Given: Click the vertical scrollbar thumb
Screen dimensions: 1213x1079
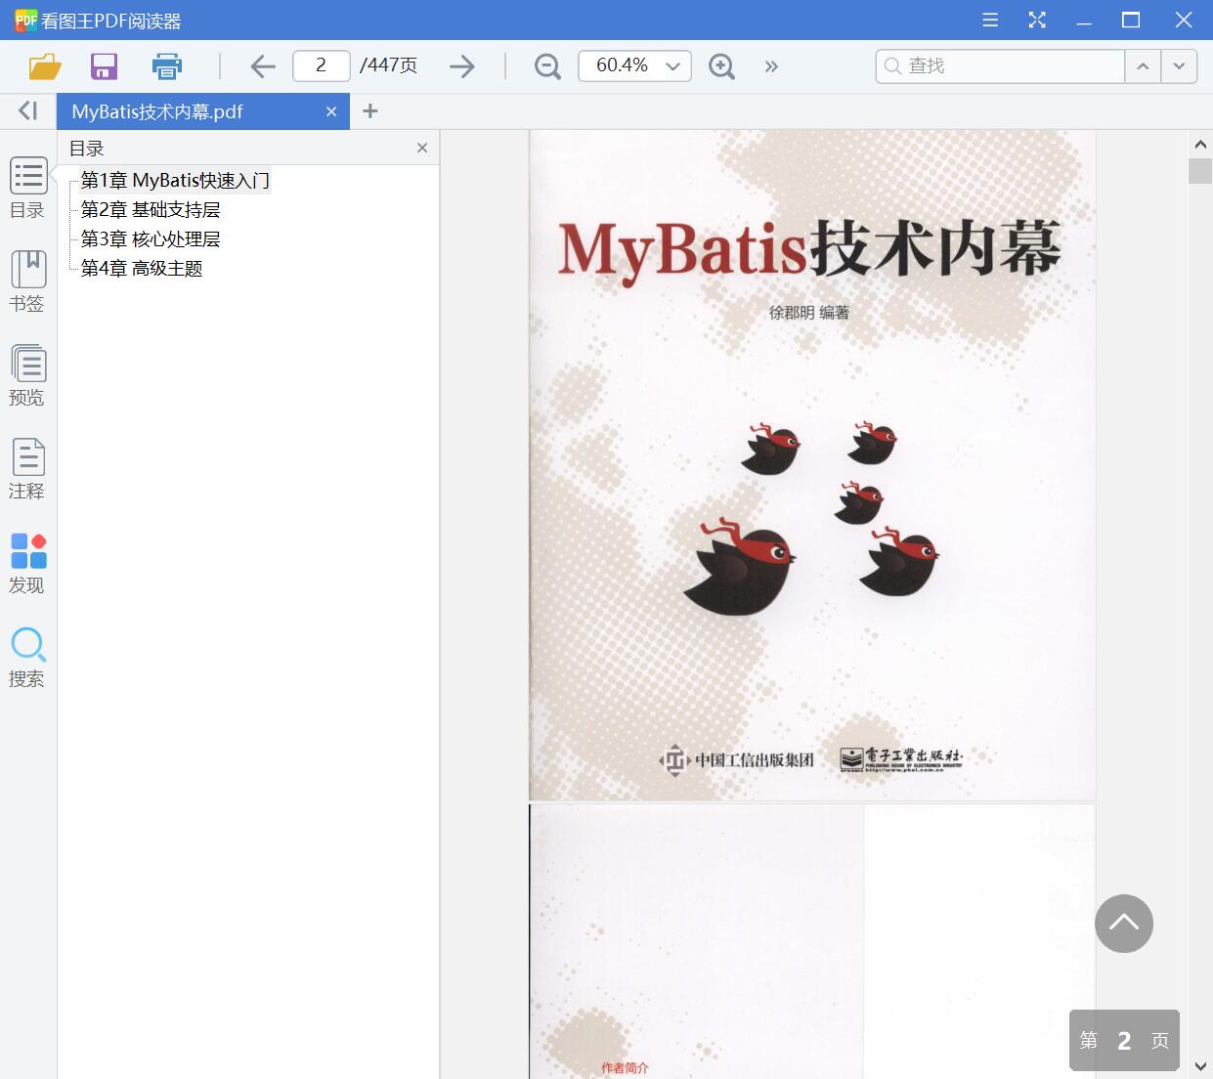Looking at the screenshot, I should 1200,171.
